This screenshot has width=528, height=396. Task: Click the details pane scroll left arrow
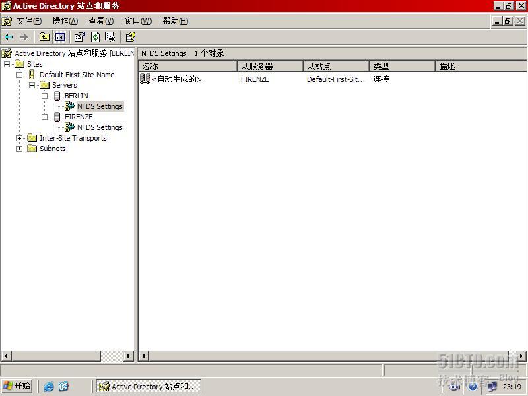tap(144, 356)
